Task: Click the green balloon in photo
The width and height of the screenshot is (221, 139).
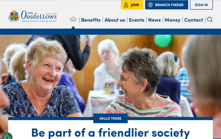Action: [163, 41]
